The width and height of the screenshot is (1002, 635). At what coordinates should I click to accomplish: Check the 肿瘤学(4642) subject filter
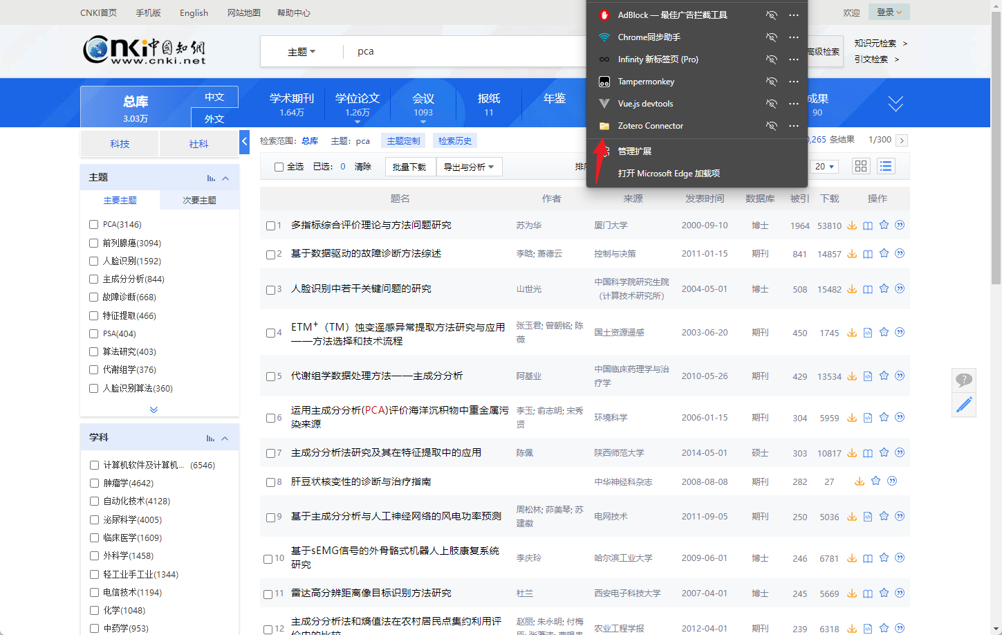pyautogui.click(x=94, y=483)
